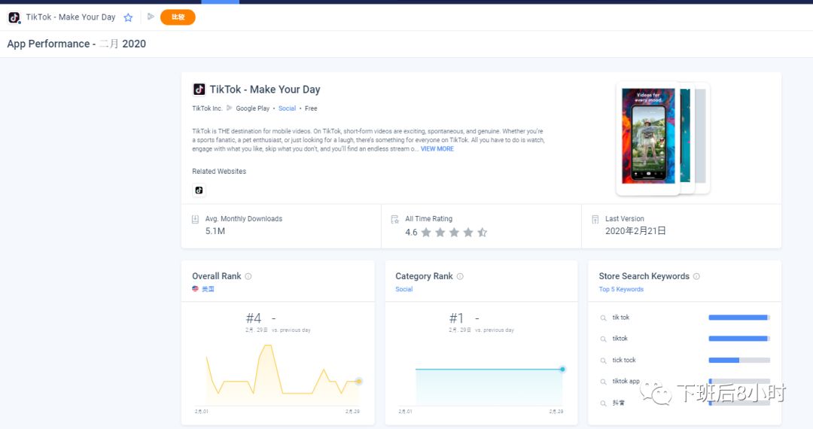The width and height of the screenshot is (813, 429).
Task: Click the Overall Rank info icon
Action: click(248, 276)
